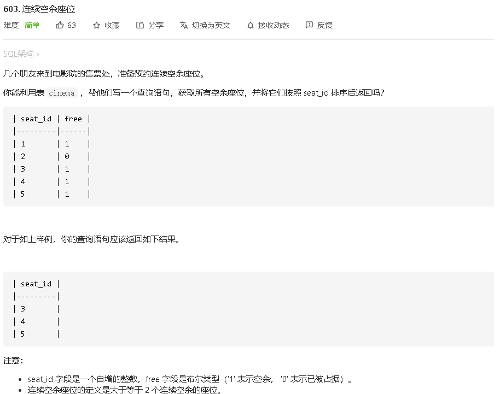Viewport: 500px width, 394px height.
Task: Click the feedback speech-bubble icon
Action: click(x=309, y=25)
